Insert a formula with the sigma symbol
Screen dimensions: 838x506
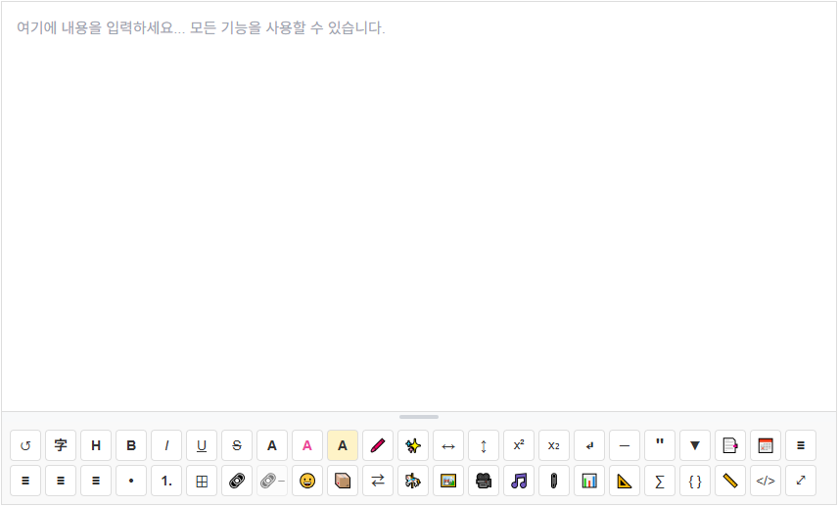coord(660,481)
